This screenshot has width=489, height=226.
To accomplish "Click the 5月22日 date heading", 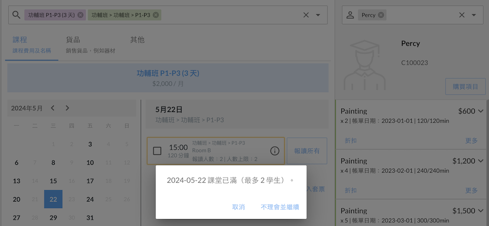I will pyautogui.click(x=169, y=110).
